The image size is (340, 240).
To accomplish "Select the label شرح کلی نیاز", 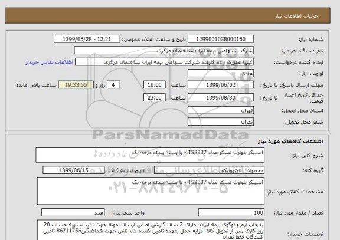I will pos(307,156).
